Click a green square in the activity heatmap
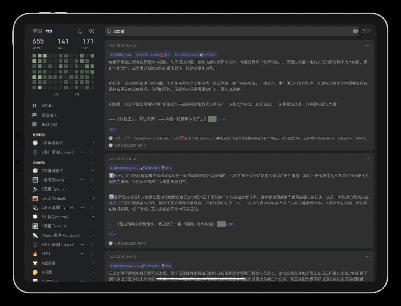Screen dimensions: 401x306 click(x=40, y=55)
